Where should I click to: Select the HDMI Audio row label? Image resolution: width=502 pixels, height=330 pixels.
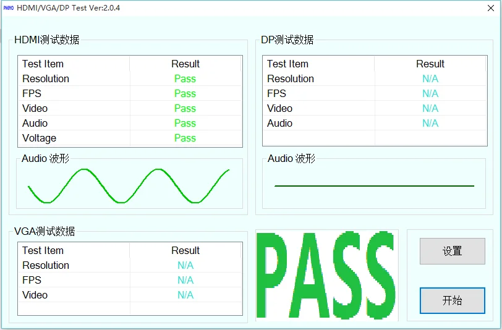click(35, 123)
